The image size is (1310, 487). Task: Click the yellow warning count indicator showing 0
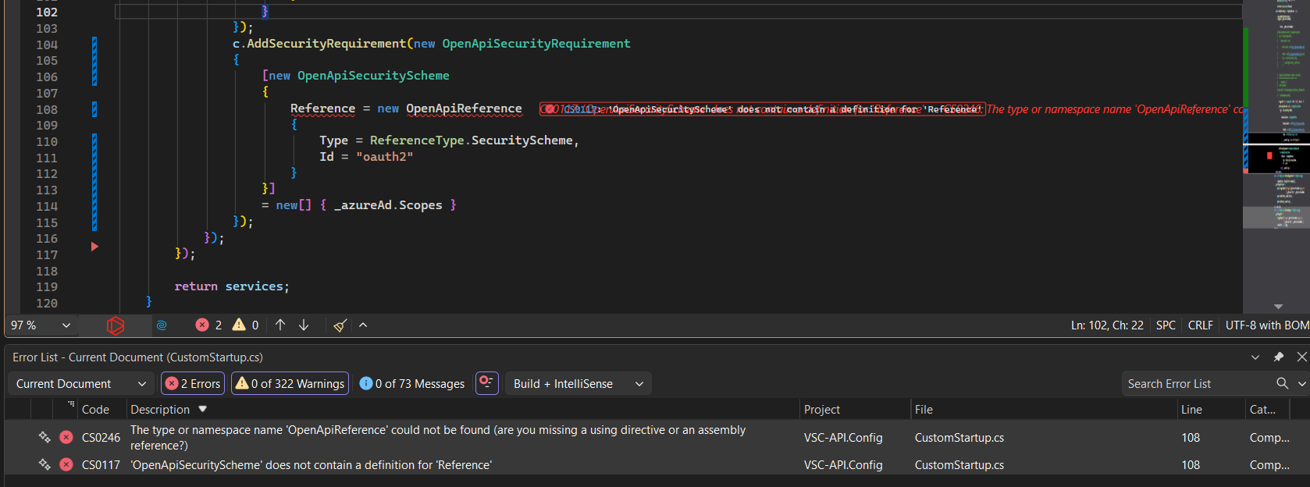245,325
